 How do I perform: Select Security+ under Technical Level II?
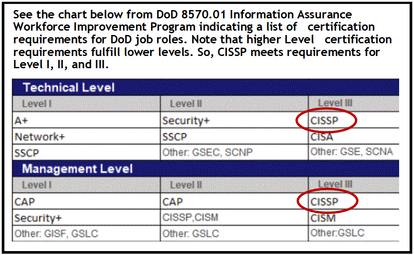click(234, 120)
